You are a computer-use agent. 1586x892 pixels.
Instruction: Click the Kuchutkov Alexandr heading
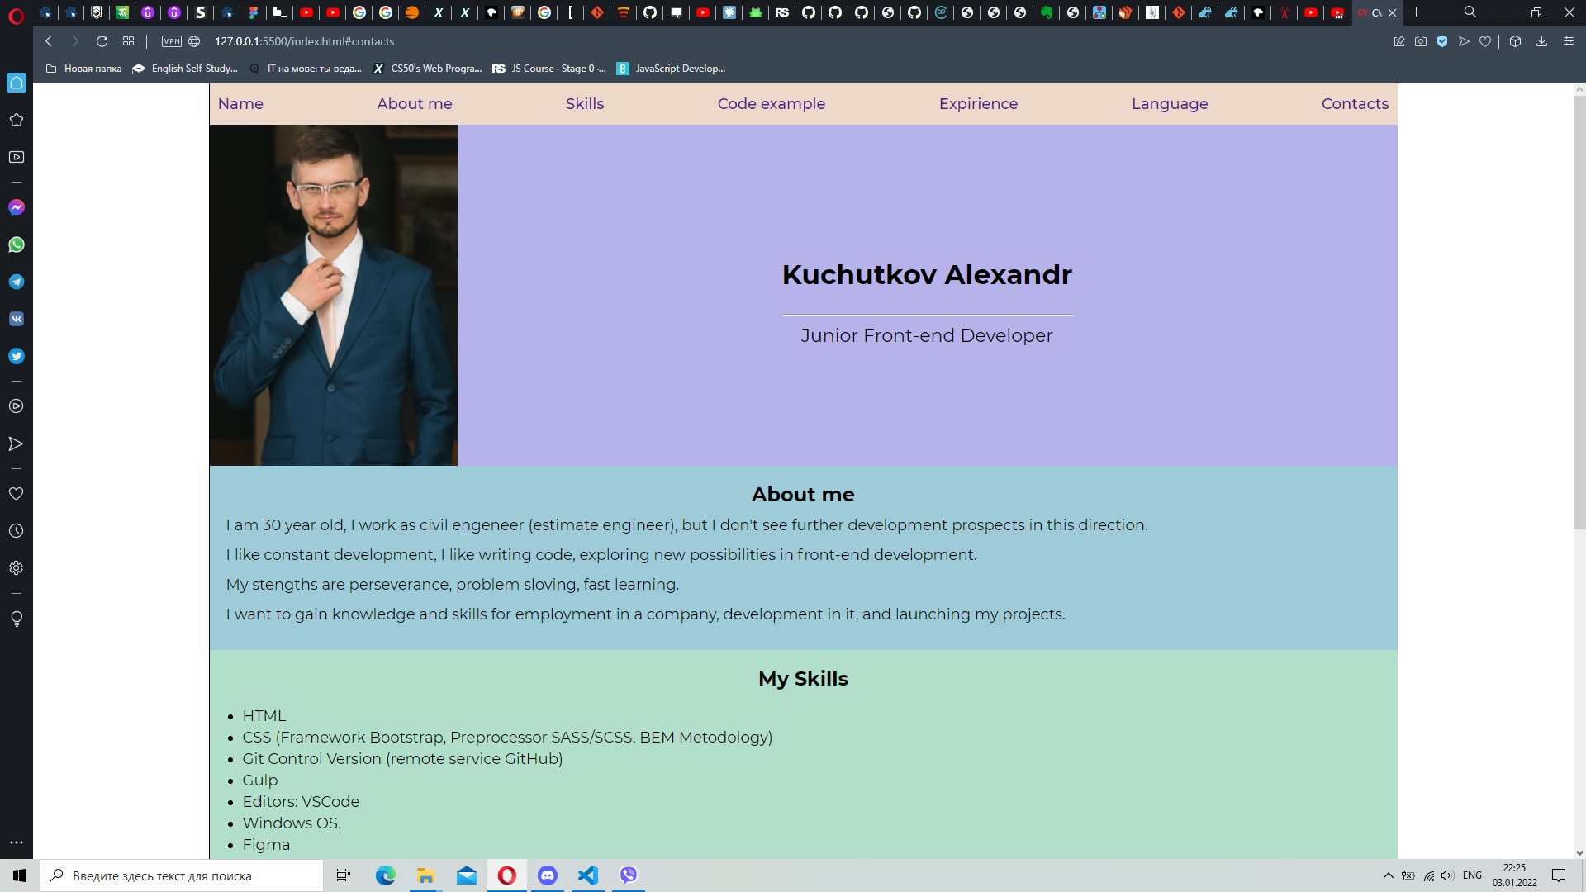[x=927, y=275]
